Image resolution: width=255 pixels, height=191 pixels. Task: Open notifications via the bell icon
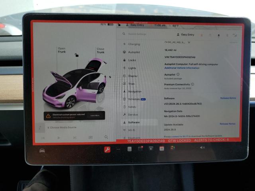219,35
